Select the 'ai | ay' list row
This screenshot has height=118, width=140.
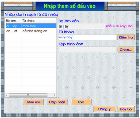tap(31, 26)
